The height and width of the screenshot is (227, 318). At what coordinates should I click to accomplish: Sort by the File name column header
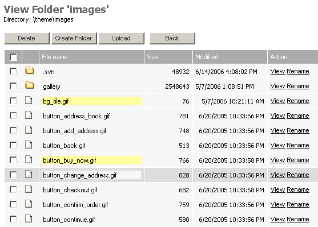[x=55, y=57]
